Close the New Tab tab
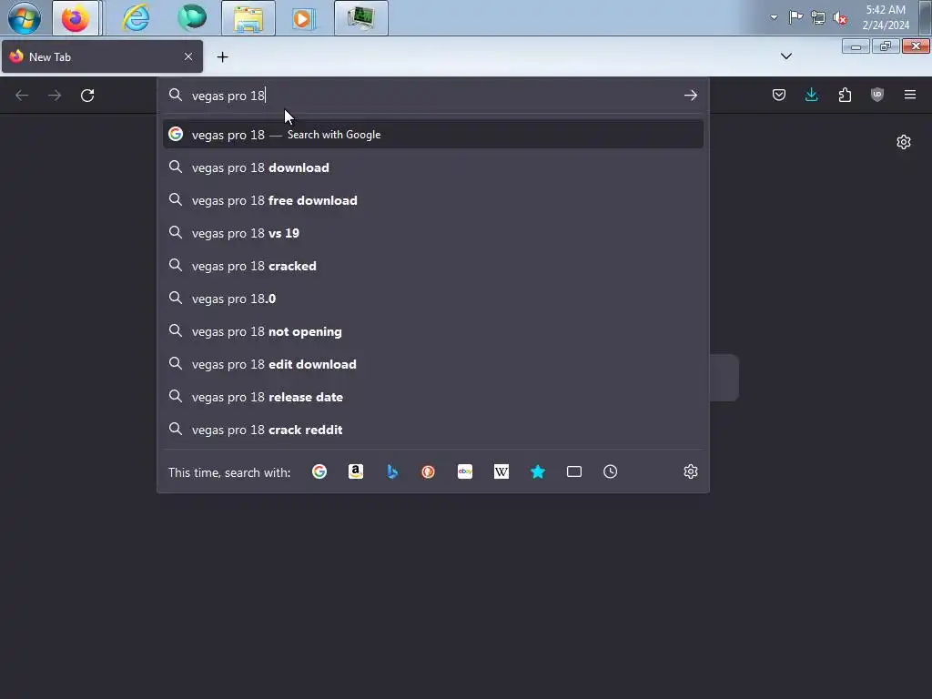Image resolution: width=932 pixels, height=699 pixels. (188, 56)
